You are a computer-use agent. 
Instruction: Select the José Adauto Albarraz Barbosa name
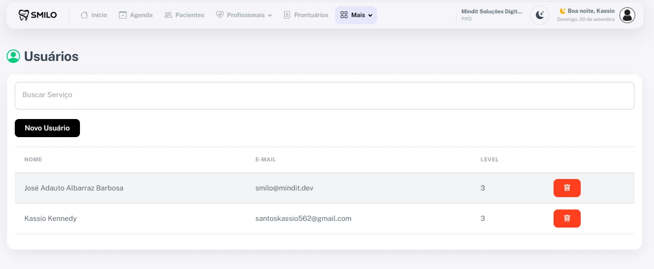coord(74,188)
